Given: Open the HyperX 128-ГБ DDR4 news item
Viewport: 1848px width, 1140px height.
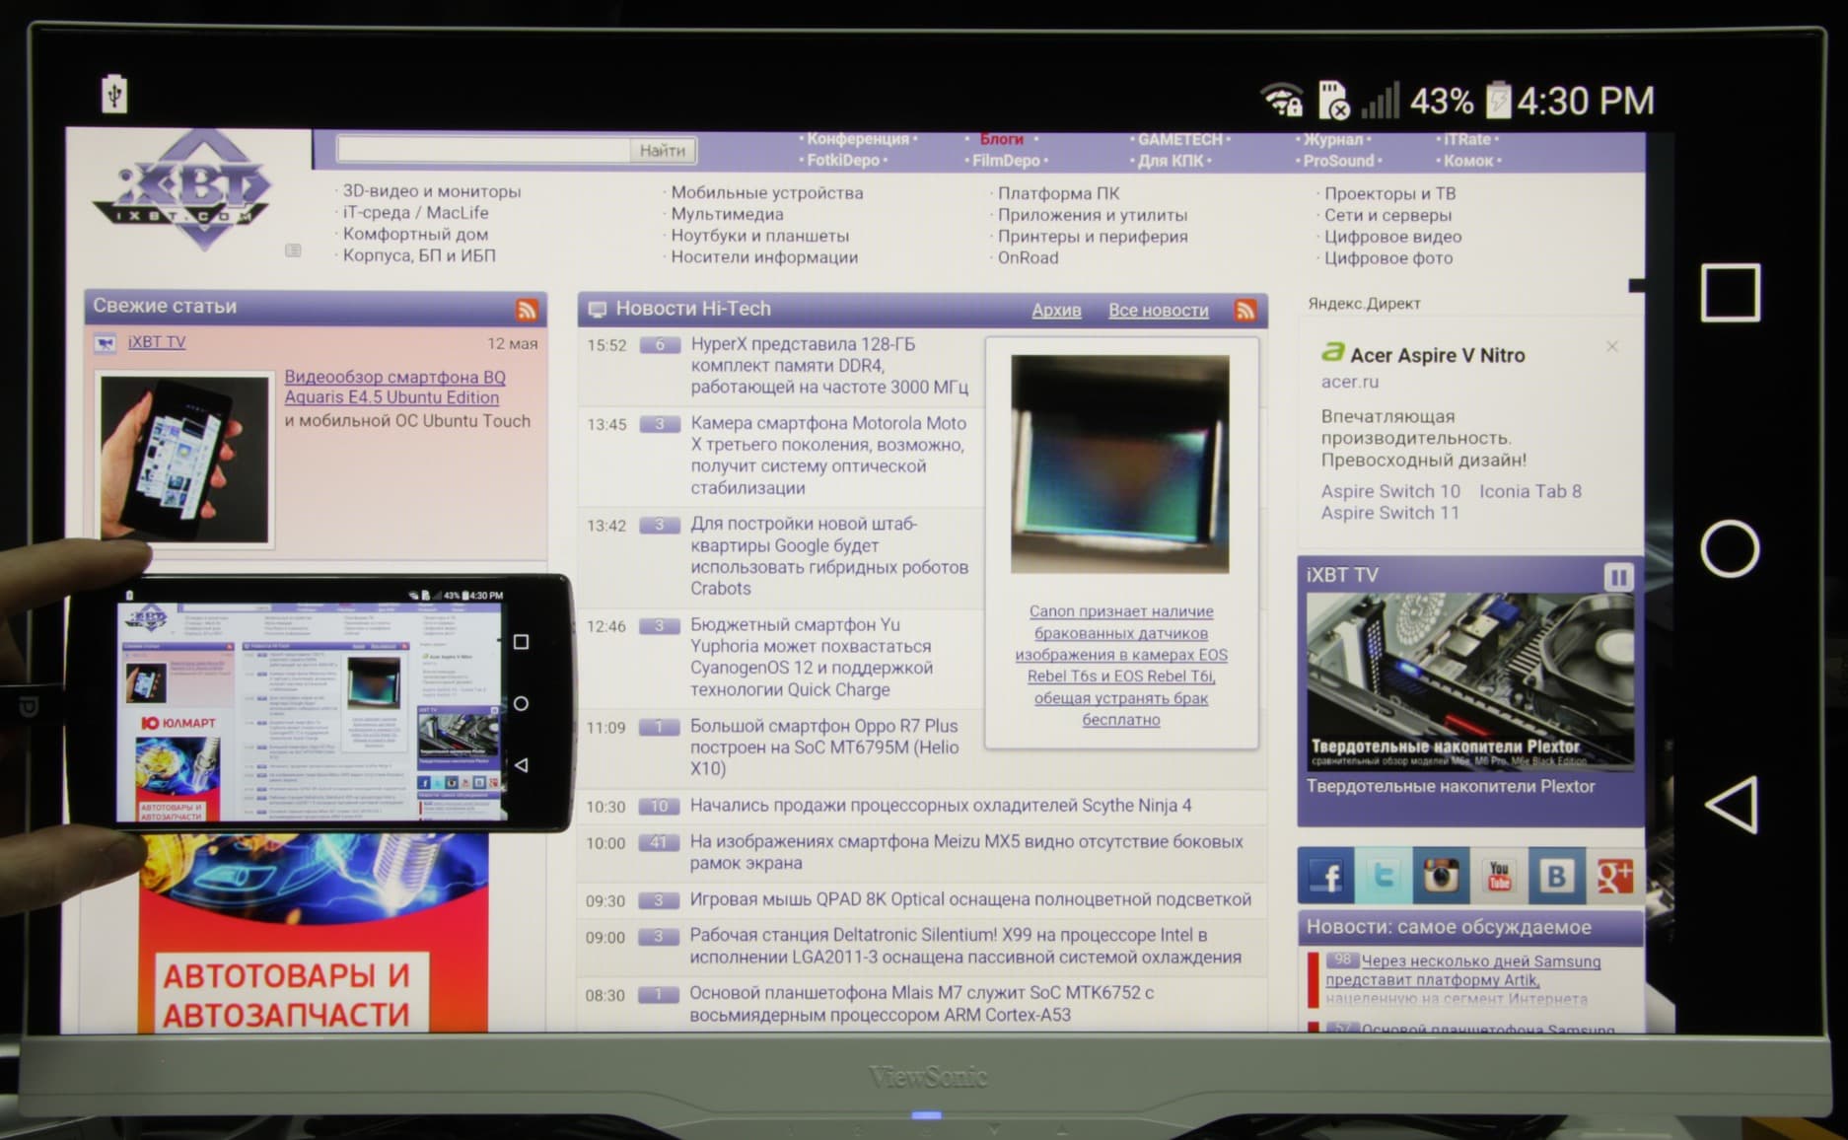Looking at the screenshot, I should (x=829, y=366).
